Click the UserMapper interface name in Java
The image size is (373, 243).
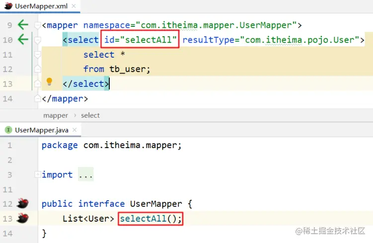pyautogui.click(x=156, y=204)
